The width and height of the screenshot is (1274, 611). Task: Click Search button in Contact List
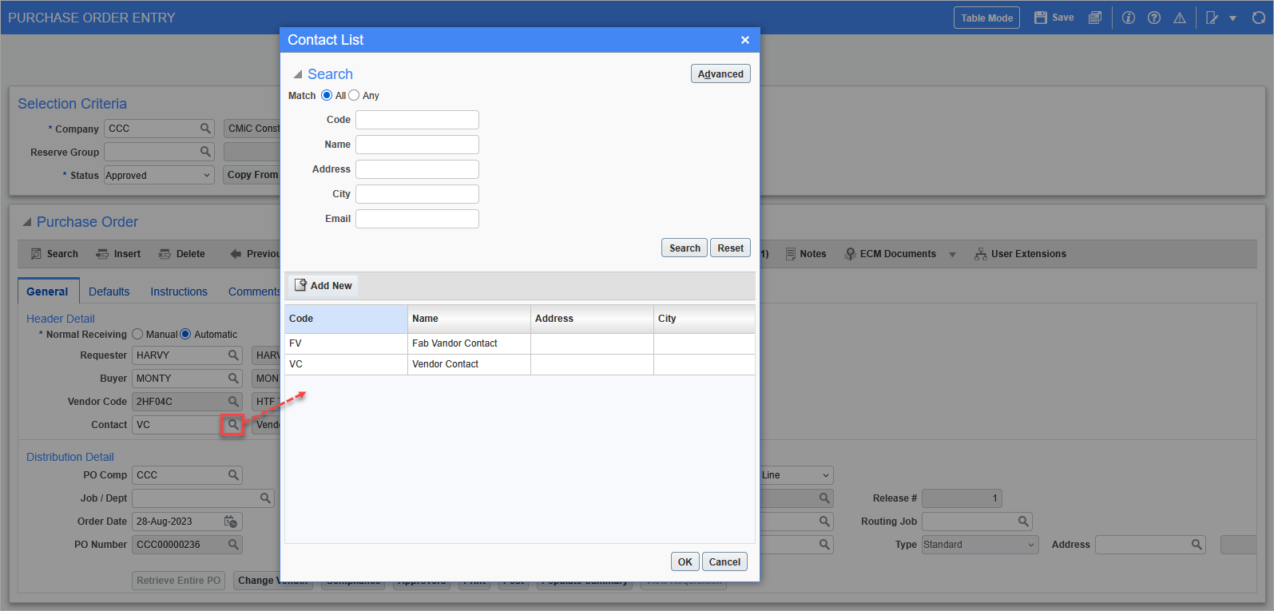[x=685, y=248]
